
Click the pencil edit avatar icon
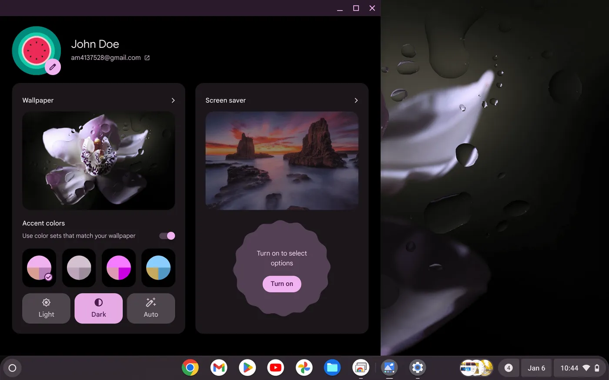(x=53, y=67)
